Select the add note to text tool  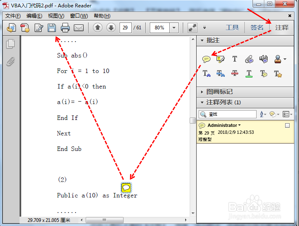[x=264, y=73]
